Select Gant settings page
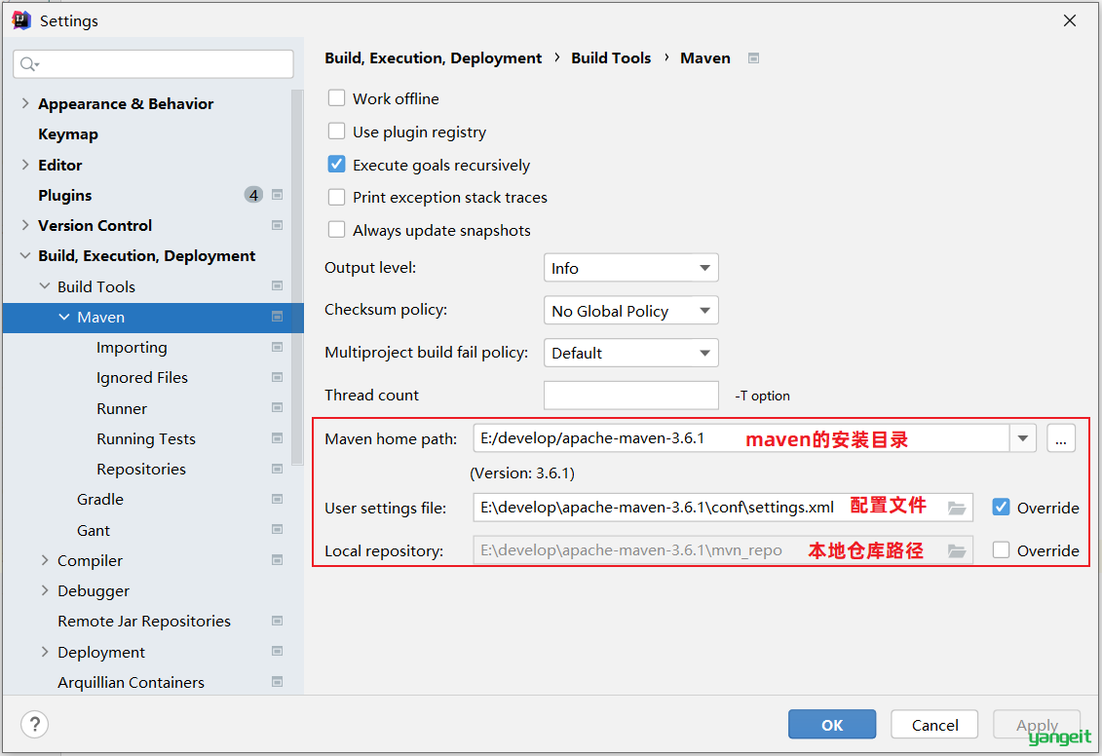This screenshot has height=756, width=1102. point(94,530)
